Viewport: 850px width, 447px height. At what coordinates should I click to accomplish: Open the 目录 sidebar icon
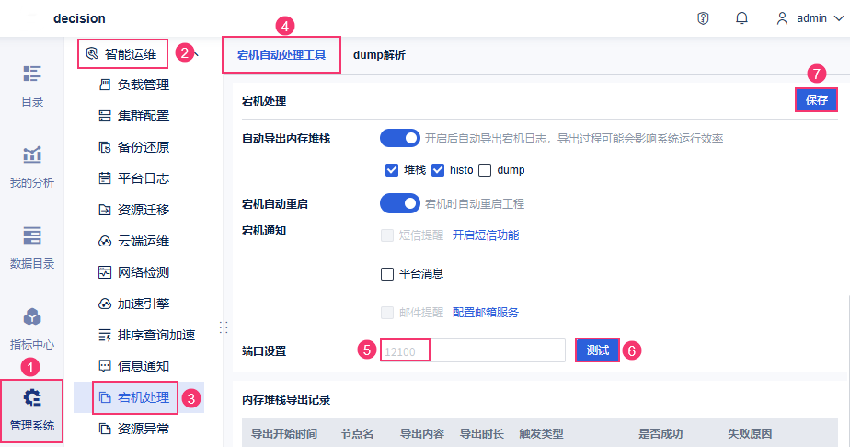[x=32, y=74]
